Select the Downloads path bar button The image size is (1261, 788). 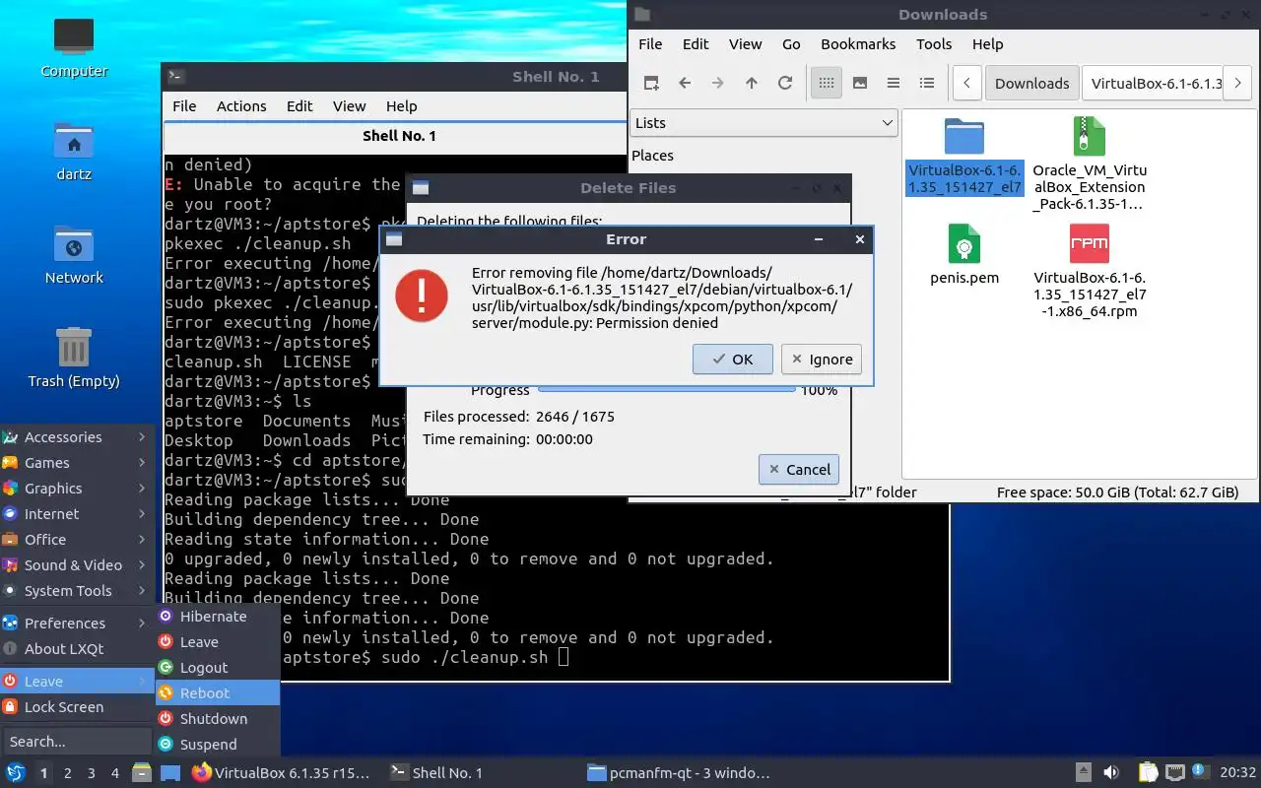coord(1031,84)
